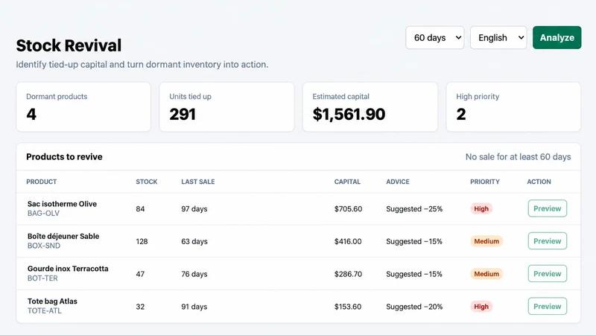Image resolution: width=596 pixels, height=335 pixels.
Task: Click No sale for at least 60 days note
Action: (518, 157)
